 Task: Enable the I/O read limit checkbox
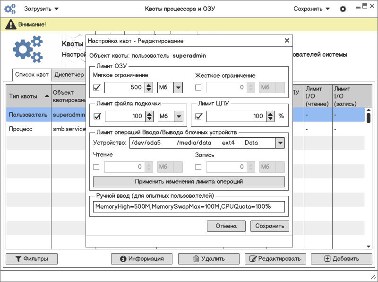tap(97, 167)
